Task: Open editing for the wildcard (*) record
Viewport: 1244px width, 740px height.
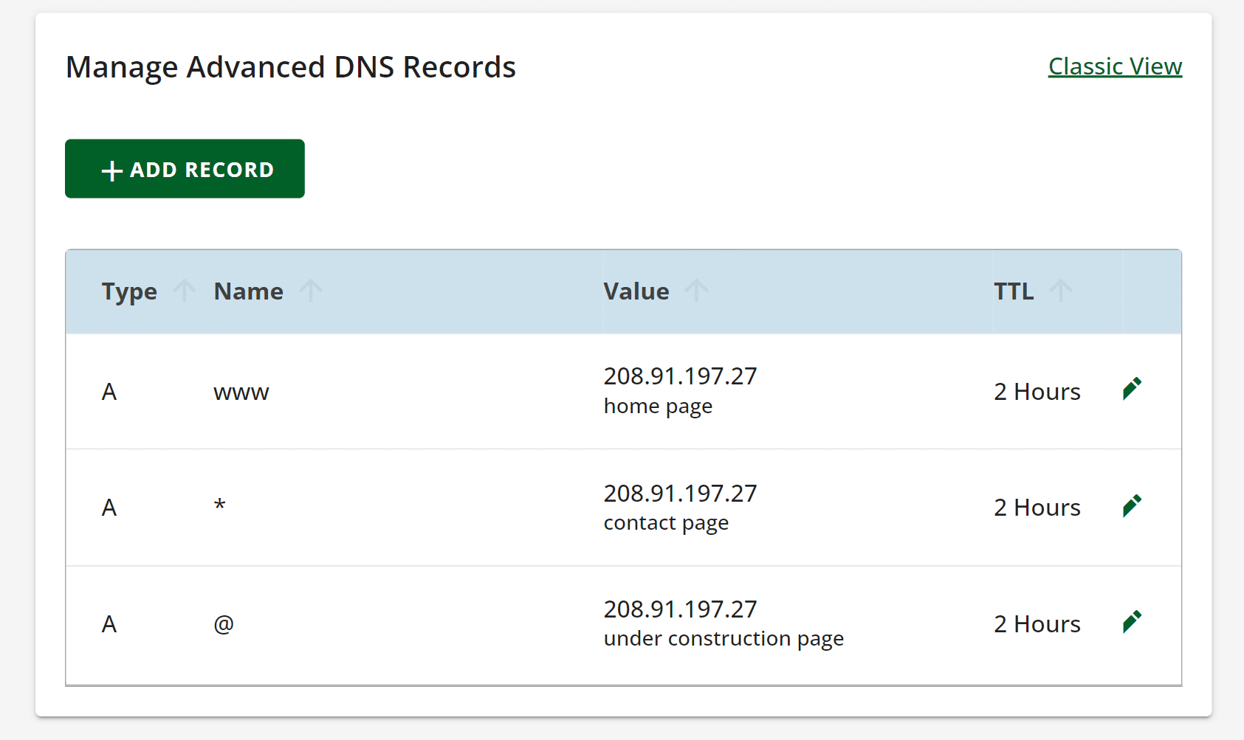Action: pos(1132,505)
